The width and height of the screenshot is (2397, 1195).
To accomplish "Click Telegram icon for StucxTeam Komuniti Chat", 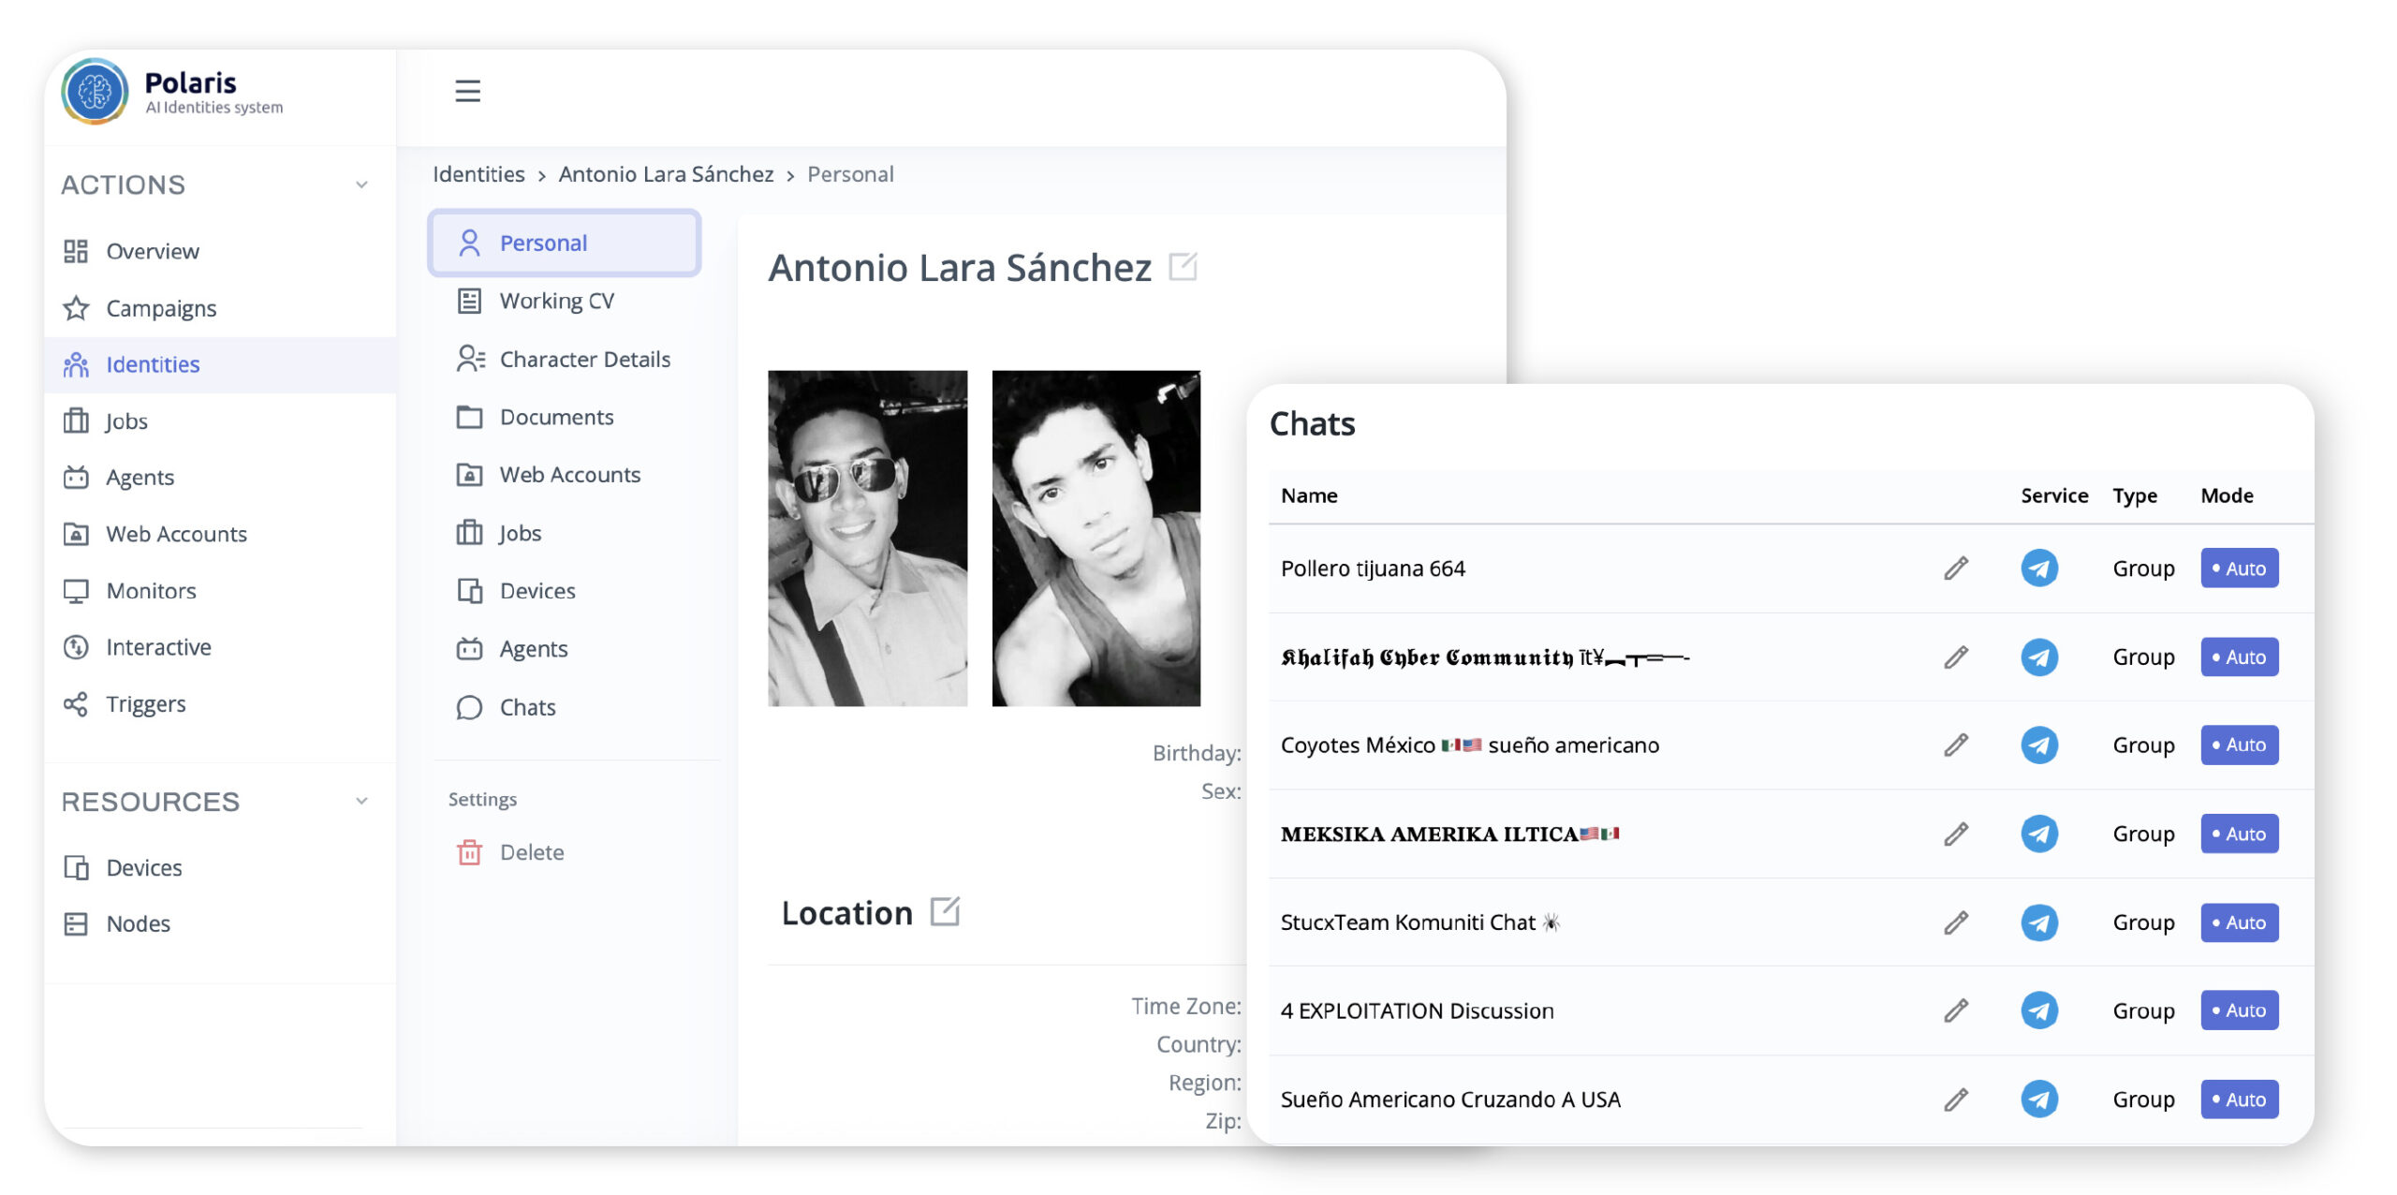I will tap(2038, 922).
